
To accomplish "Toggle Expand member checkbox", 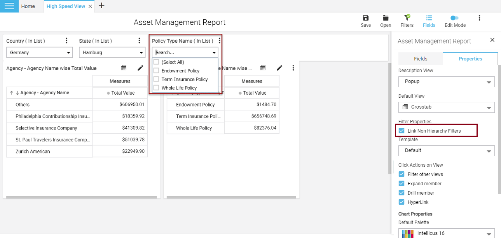I will click(402, 184).
